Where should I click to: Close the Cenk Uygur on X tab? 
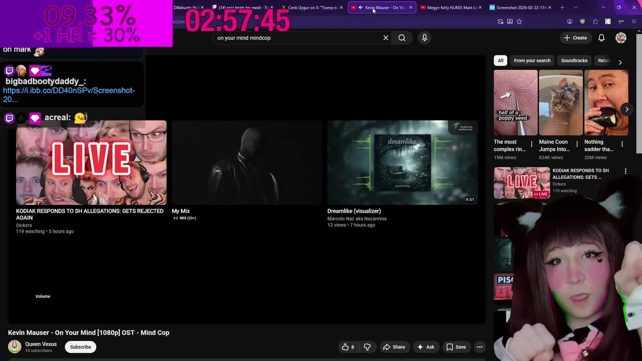(342, 8)
